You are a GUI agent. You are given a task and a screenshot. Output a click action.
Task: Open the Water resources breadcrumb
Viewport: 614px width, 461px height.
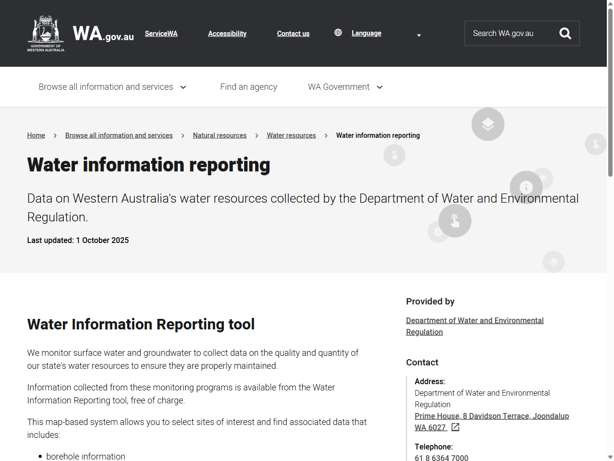(291, 135)
